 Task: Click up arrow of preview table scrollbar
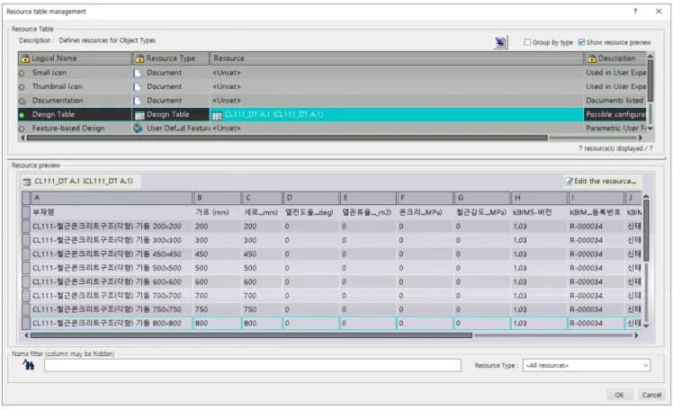tap(646, 196)
